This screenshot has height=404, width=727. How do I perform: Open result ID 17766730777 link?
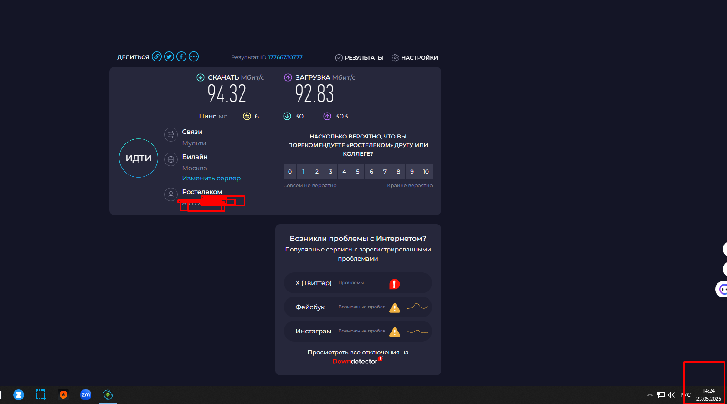[x=285, y=57]
